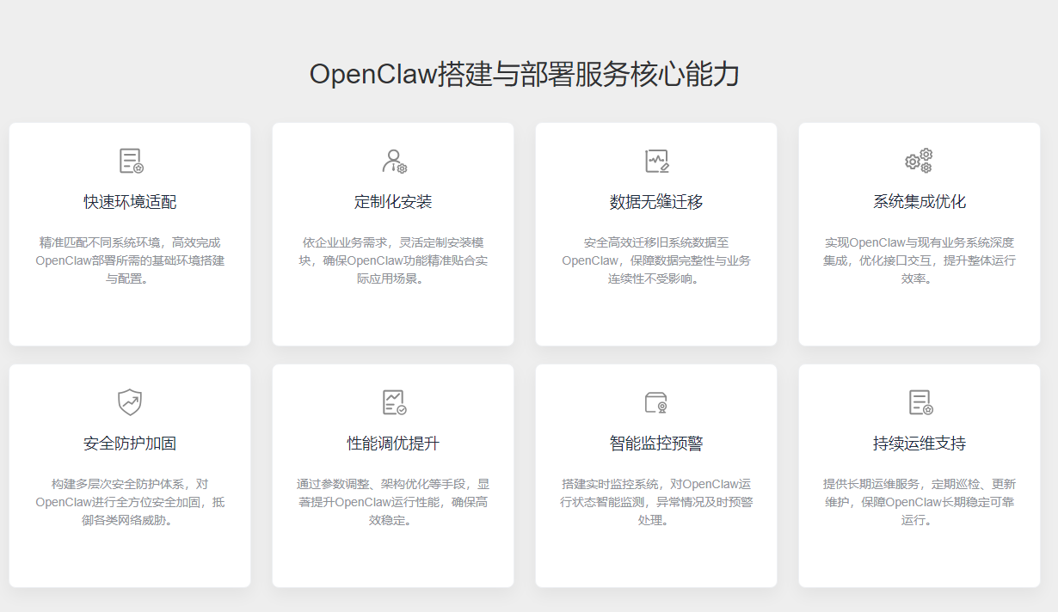Click the description text under 持续运维支持
This screenshot has width=1058, height=612.
(920, 502)
